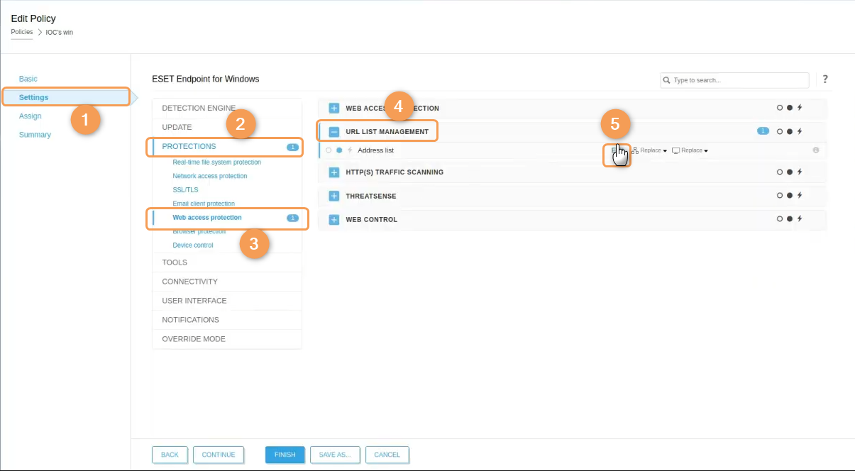The width and height of the screenshot is (855, 471).
Task: Select the filled apply dot on Web Control row
Action: pyautogui.click(x=789, y=219)
